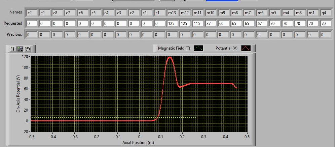Screen dimensions: 335x147
Task: Click the Axial Position (m) axis label
Action: pos(138,142)
